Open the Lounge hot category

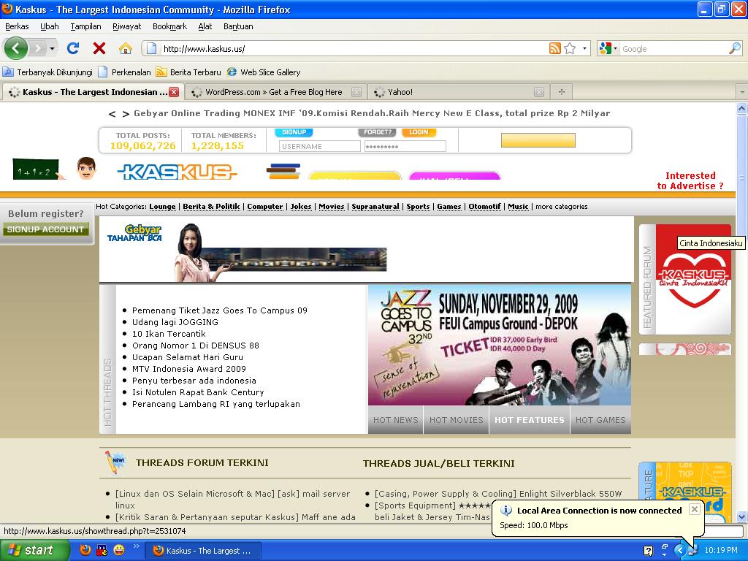click(x=162, y=207)
